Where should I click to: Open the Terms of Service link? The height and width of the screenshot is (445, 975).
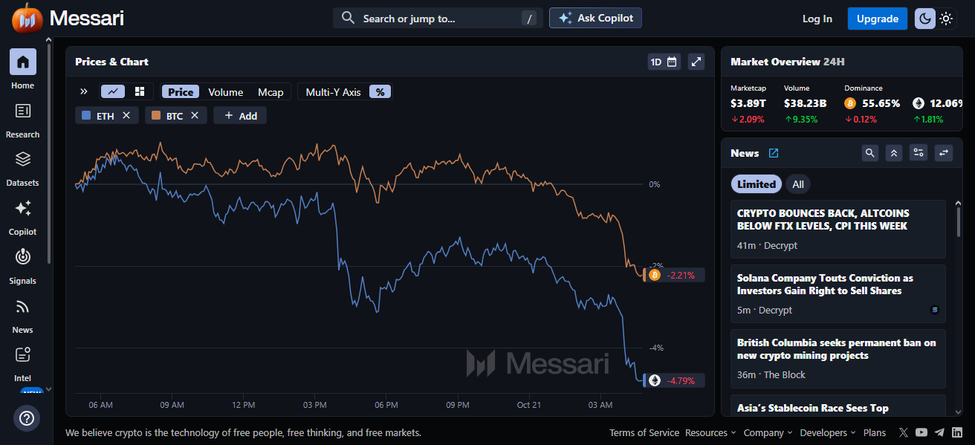pos(644,432)
